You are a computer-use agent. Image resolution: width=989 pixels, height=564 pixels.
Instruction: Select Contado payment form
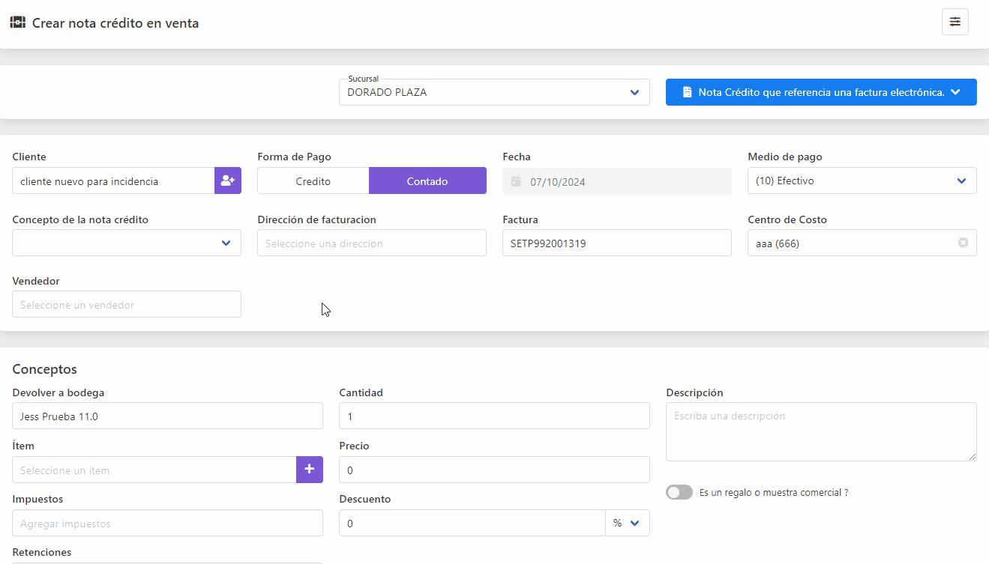click(427, 181)
